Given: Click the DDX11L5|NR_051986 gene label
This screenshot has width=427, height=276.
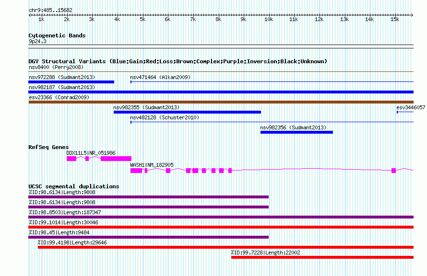Looking at the screenshot, I should coord(91,153).
